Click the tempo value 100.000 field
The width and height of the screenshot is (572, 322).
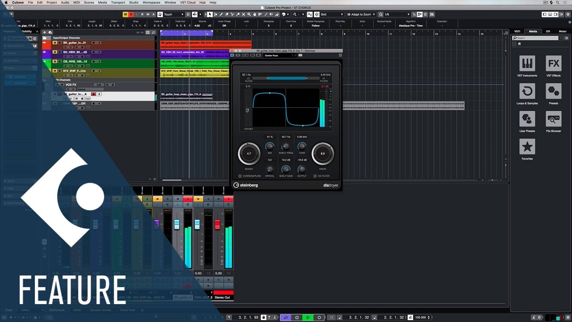click(420, 318)
